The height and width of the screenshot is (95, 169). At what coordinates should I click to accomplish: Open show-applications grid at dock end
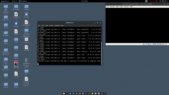(105, 93)
